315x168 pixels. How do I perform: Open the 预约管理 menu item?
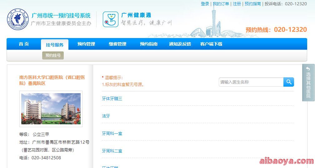tap(86, 44)
